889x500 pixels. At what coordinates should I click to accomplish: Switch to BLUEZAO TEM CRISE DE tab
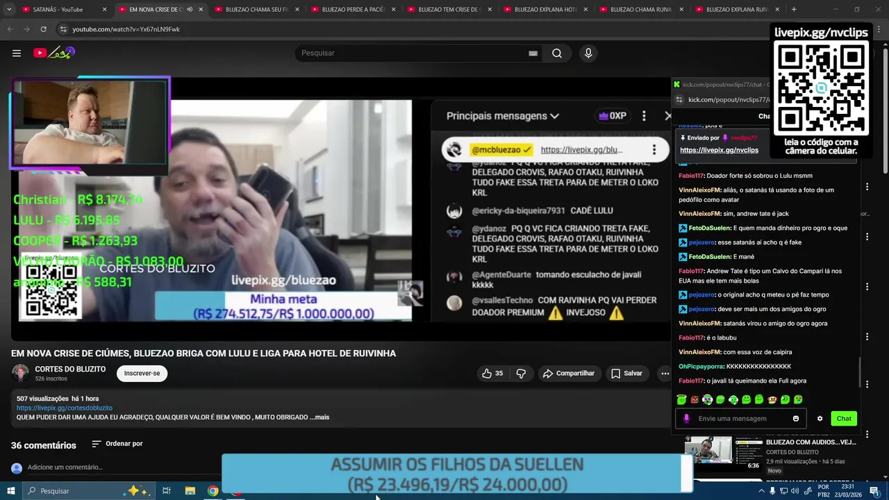[449, 9]
